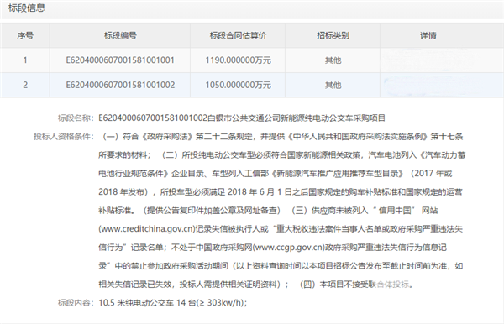Open the 详情 cell of row 1
504x324 pixels.
pos(442,60)
